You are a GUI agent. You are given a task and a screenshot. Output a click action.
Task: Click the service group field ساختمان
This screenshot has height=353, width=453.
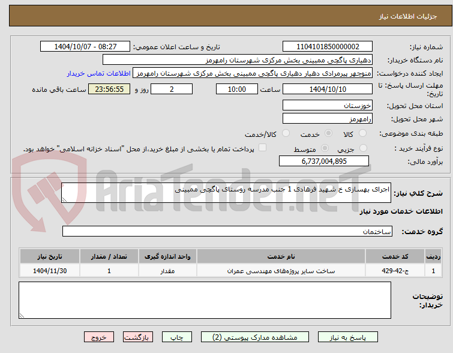click(x=227, y=231)
